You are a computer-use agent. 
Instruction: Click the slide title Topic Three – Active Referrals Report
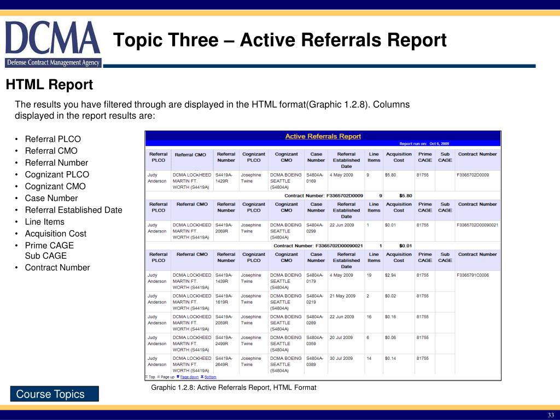(279, 39)
